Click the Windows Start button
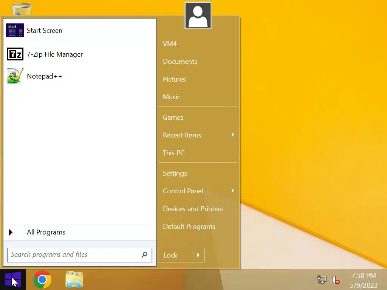The width and height of the screenshot is (387, 290). pyautogui.click(x=13, y=279)
